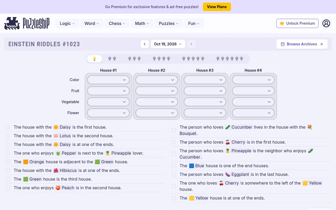Go to previous puzzle date arrow

(145, 44)
